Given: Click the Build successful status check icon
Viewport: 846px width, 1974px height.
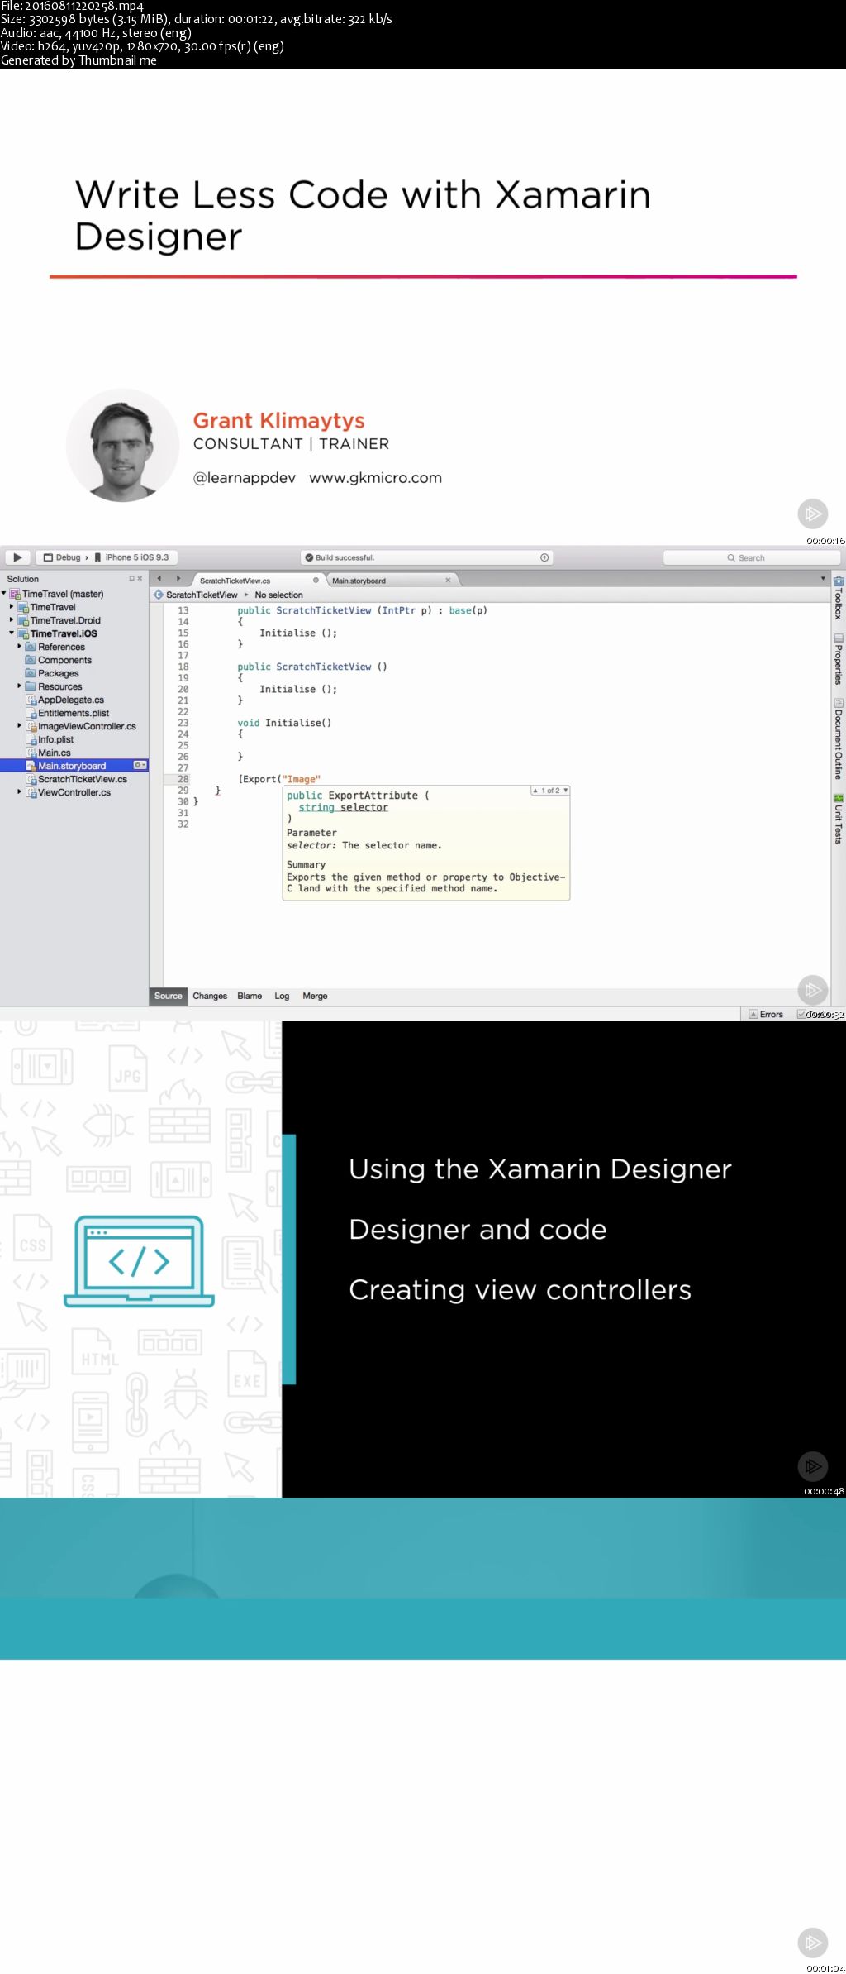Looking at the screenshot, I should point(309,557).
